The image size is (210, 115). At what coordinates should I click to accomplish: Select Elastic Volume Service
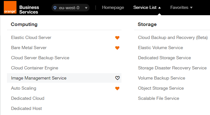click(x=160, y=48)
